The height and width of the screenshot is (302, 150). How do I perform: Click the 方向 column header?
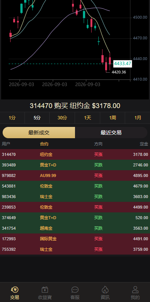[x=98, y=144]
